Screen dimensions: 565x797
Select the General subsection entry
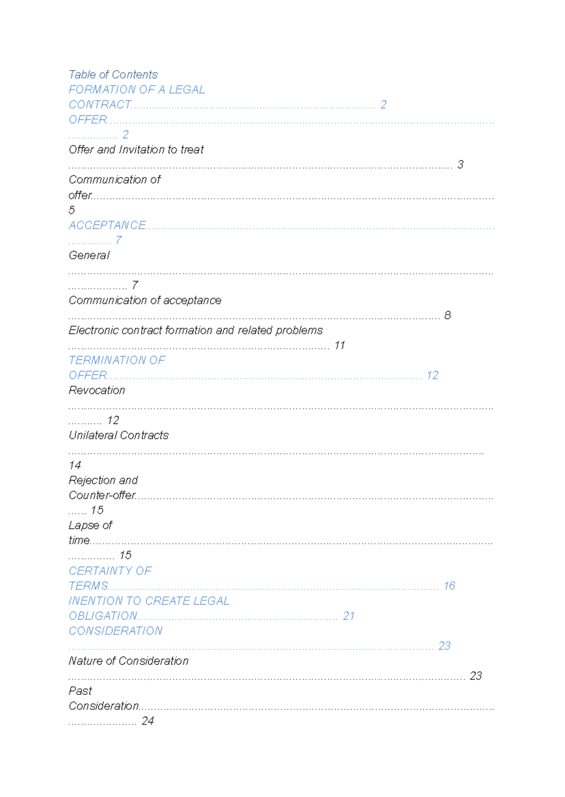[89, 255]
